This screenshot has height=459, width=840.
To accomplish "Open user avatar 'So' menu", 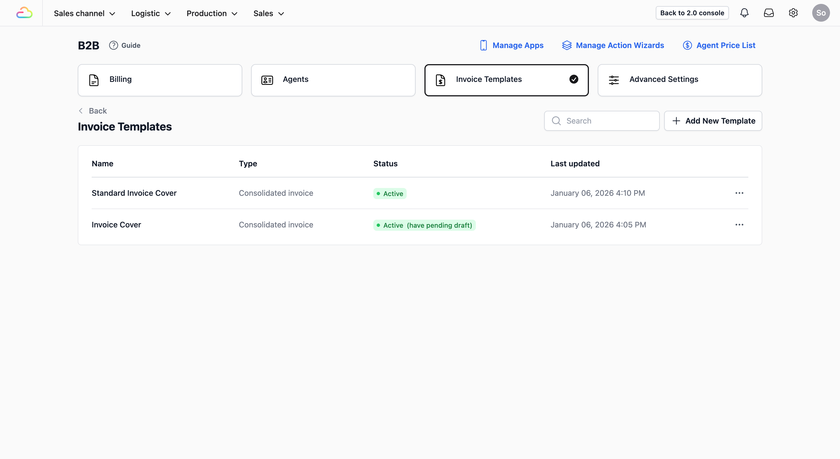I will coord(821,13).
